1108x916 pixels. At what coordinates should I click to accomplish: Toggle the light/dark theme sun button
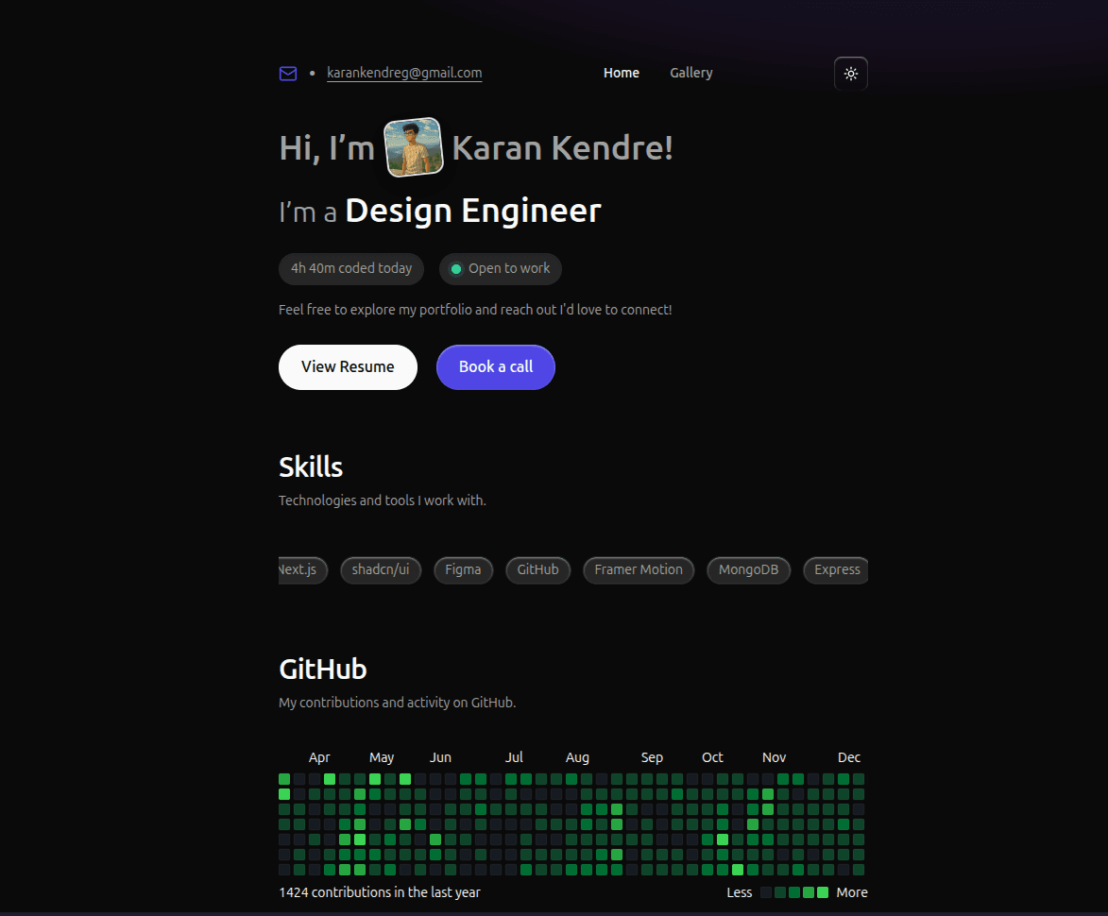(850, 74)
